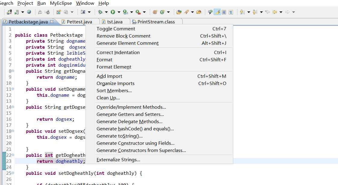
Task: Click the run on server icon
Action: (x=17, y=12)
